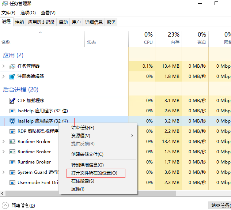
Task: Click the CTF 加载程序 pen icon
Action: coord(12,101)
